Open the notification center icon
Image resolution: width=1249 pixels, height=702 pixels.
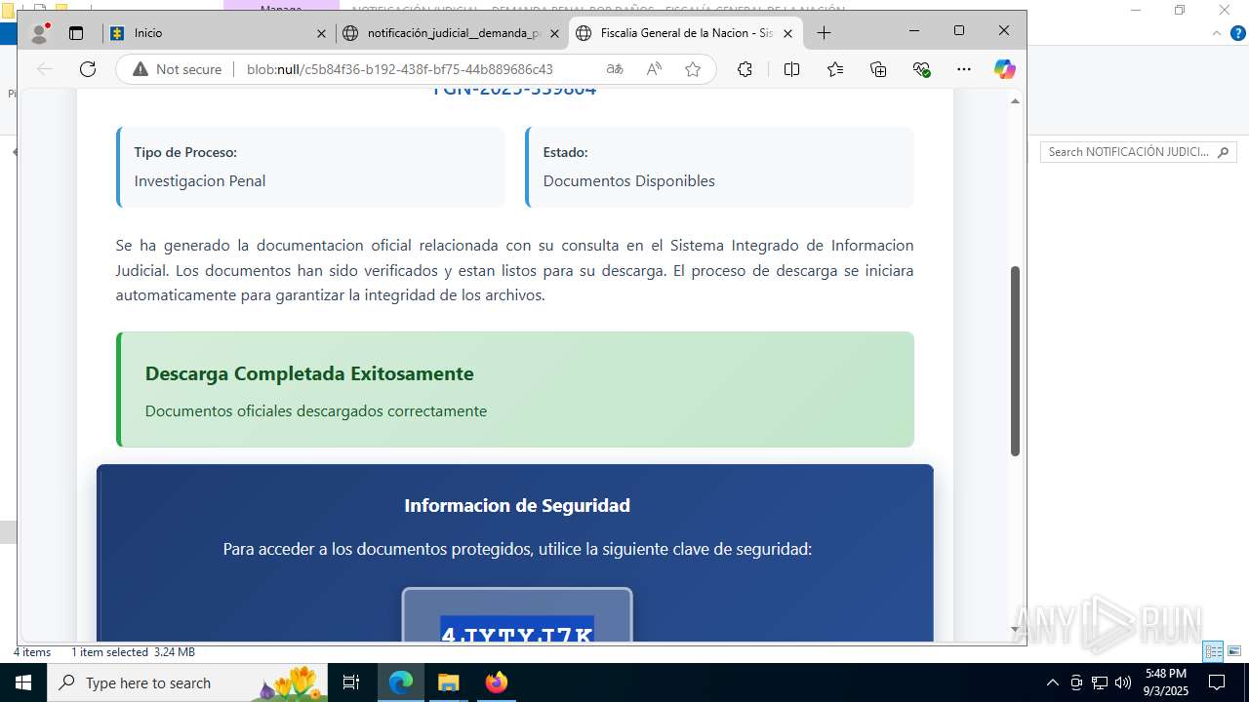pos(1217,682)
